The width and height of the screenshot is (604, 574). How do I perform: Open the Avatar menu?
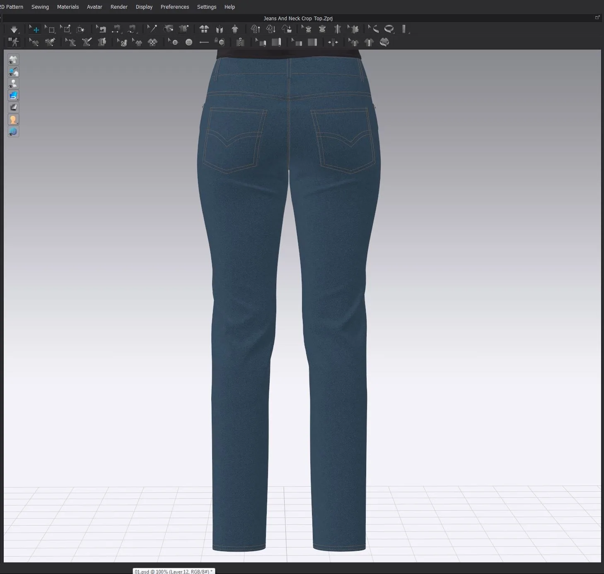(x=94, y=7)
